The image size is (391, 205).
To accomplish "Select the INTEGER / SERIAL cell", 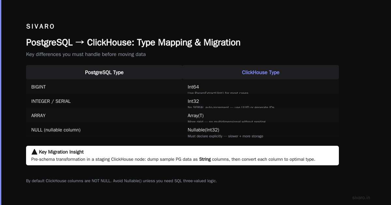I will click(x=104, y=101).
